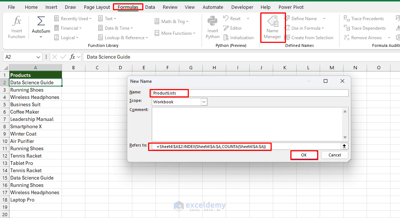Click the AutoSum sigma icon
The image size is (400, 218).
[x=41, y=21]
